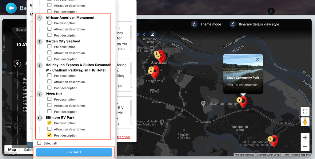The image size is (315, 159).
Task: Select map marker number 6
Action: pos(157,53)
